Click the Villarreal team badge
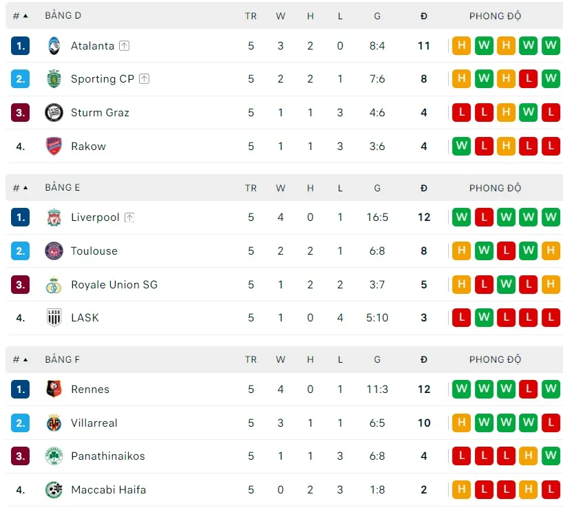The width and height of the screenshot is (563, 510). [x=54, y=423]
